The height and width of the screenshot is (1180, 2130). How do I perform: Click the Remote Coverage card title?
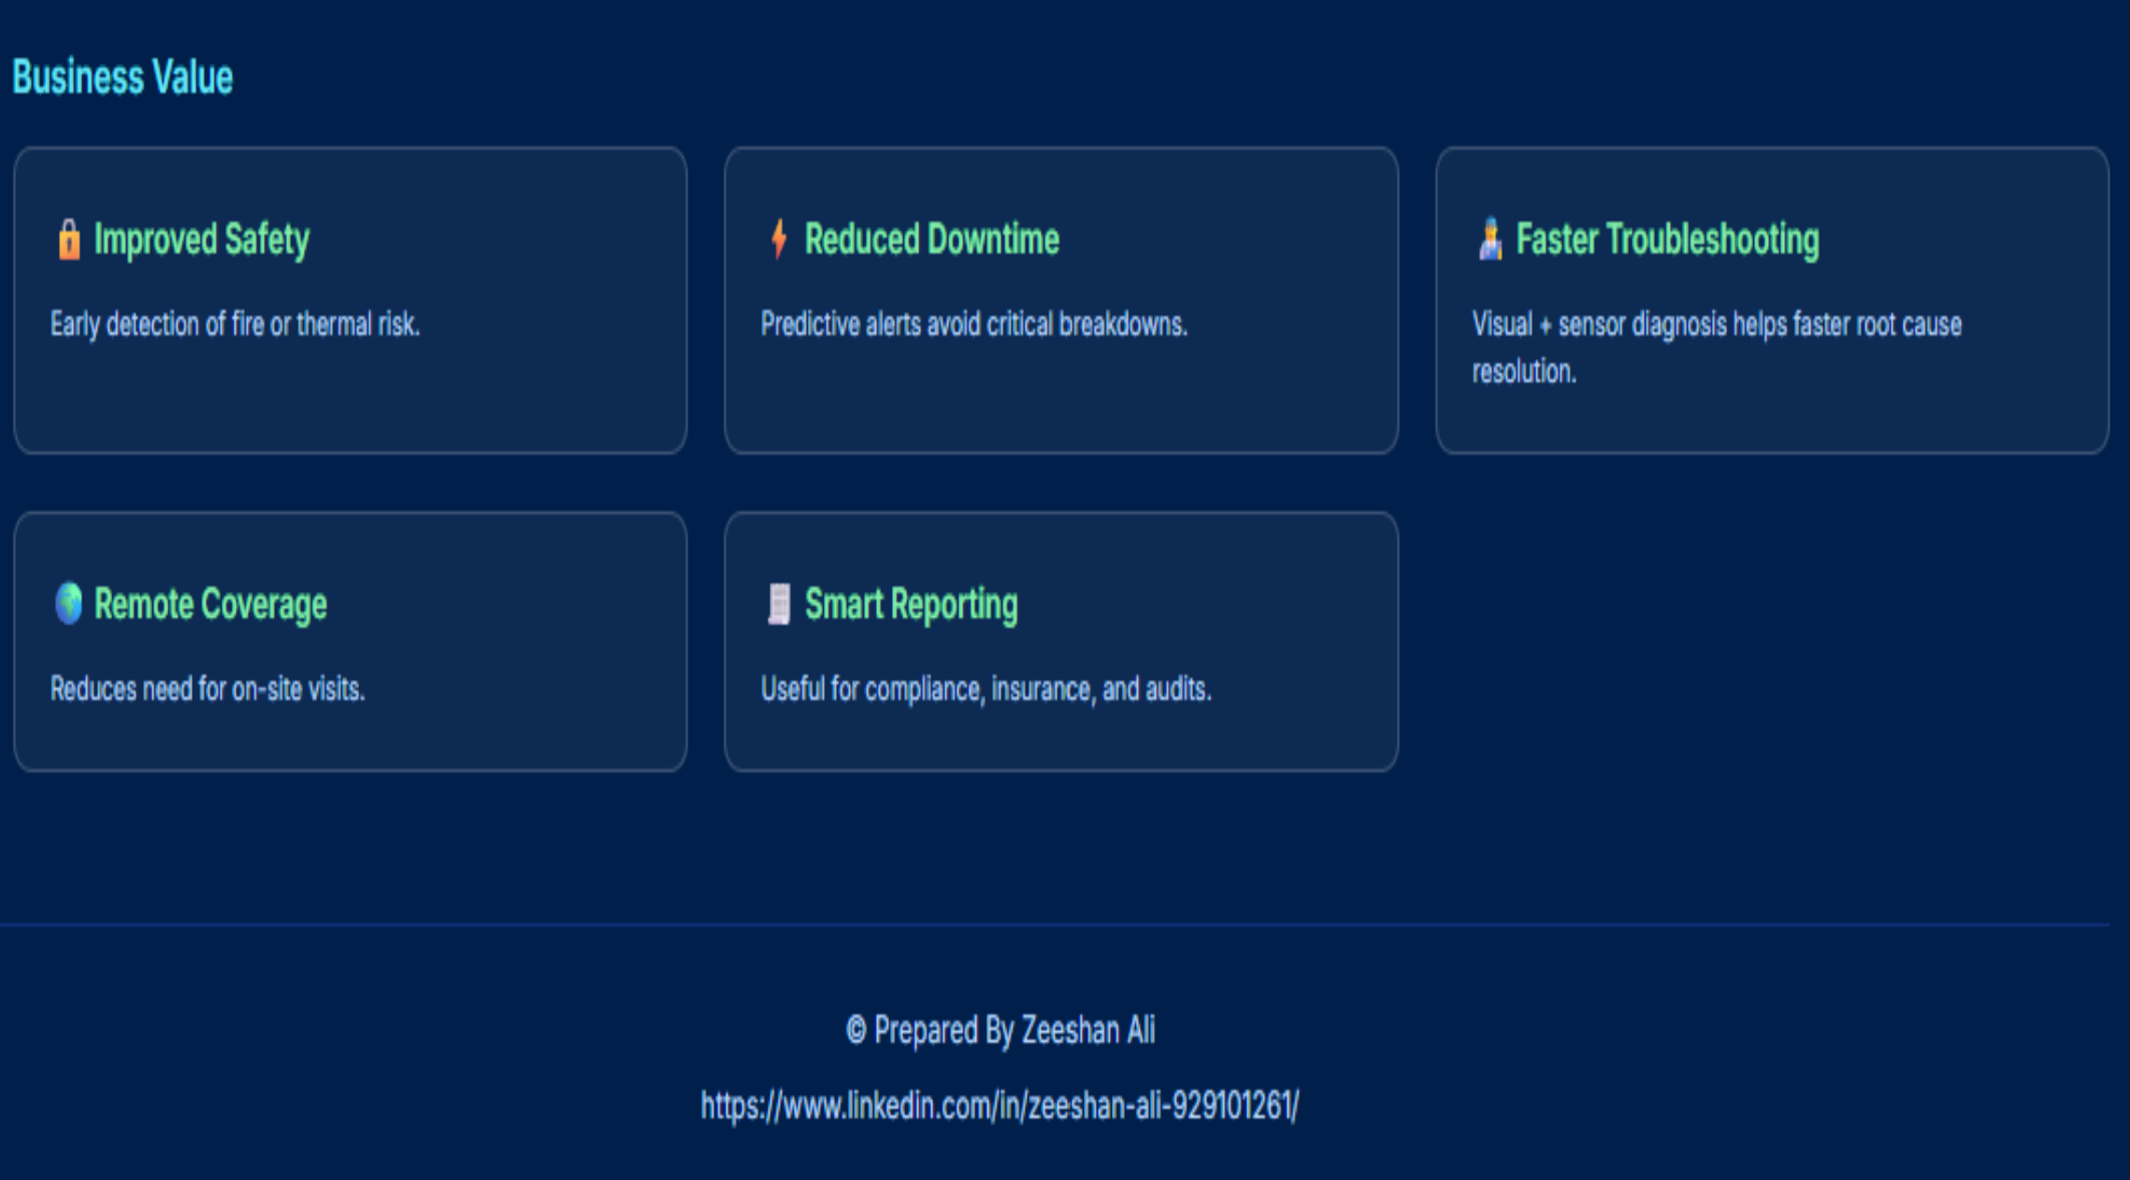coord(210,605)
